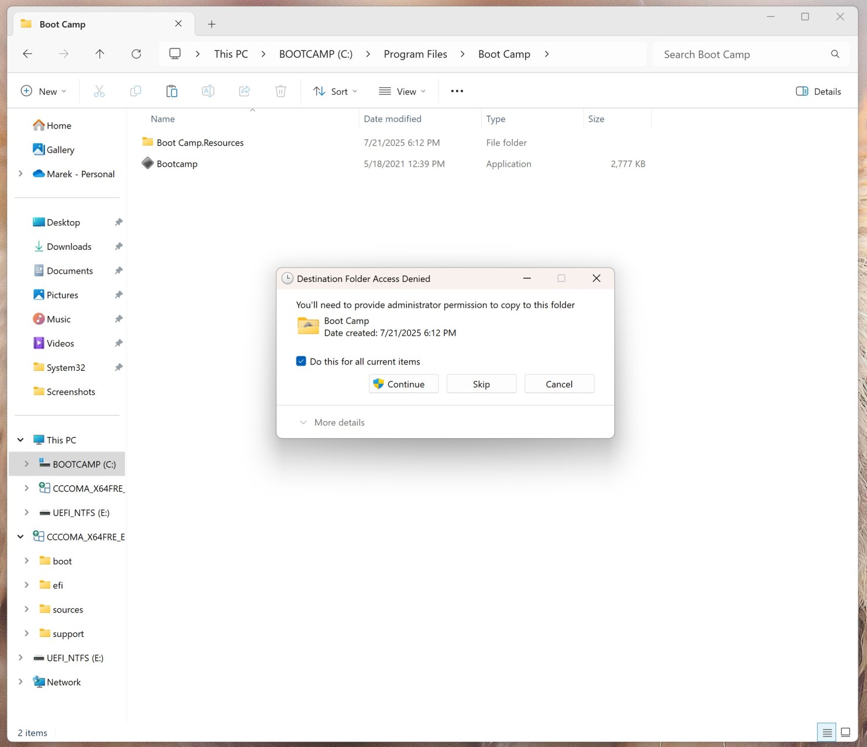Open the New dropdown menu

tap(44, 91)
